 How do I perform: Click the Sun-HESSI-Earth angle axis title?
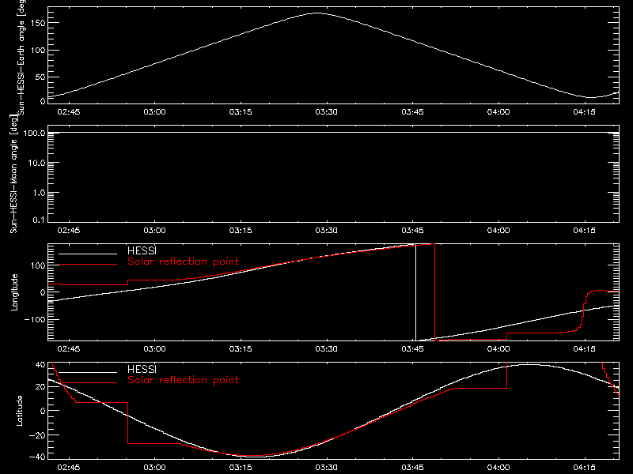point(21,56)
